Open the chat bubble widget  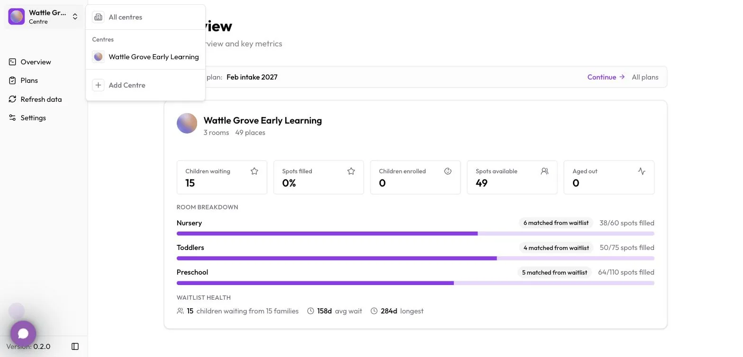pyautogui.click(x=23, y=334)
